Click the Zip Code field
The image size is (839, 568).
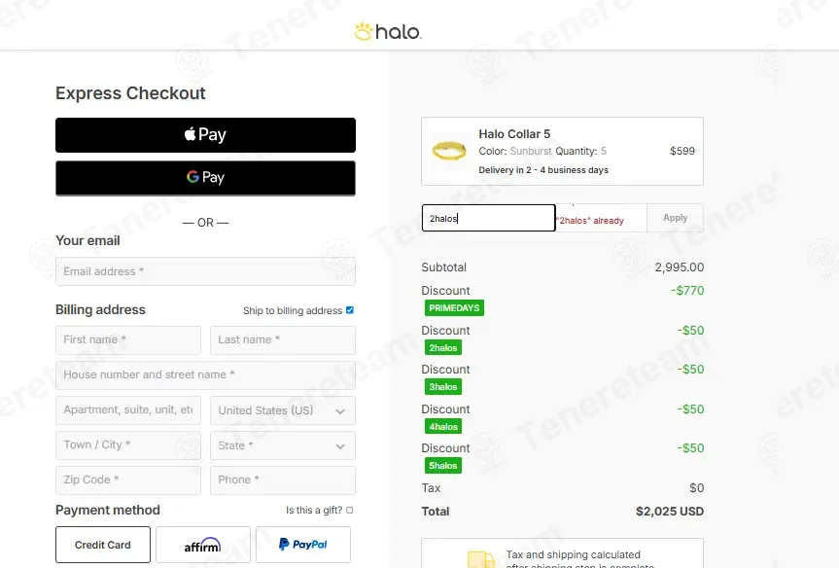tap(128, 480)
